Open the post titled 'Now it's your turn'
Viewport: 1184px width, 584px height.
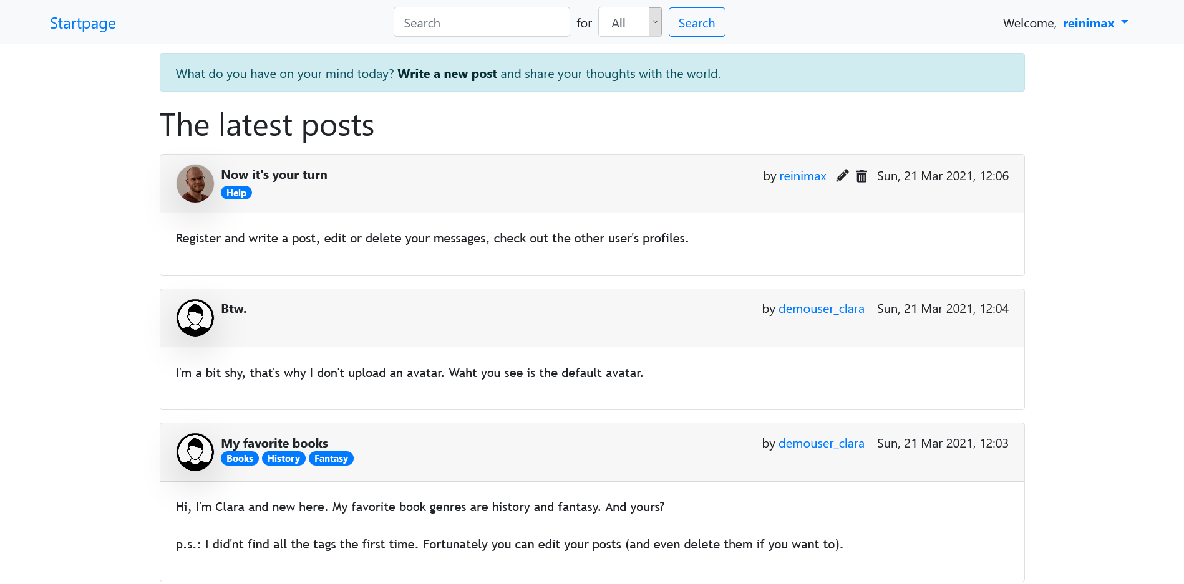click(274, 175)
